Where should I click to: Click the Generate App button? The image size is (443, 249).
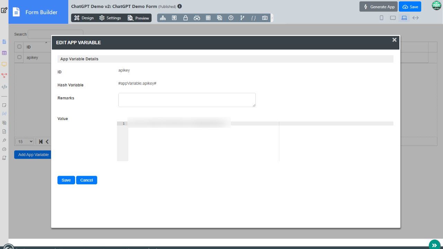coord(378,7)
